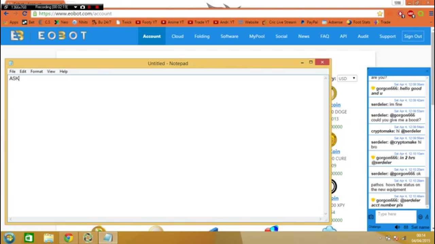The width and height of the screenshot is (435, 244).
Task: Open the Bet bookmark
Action: point(28,22)
